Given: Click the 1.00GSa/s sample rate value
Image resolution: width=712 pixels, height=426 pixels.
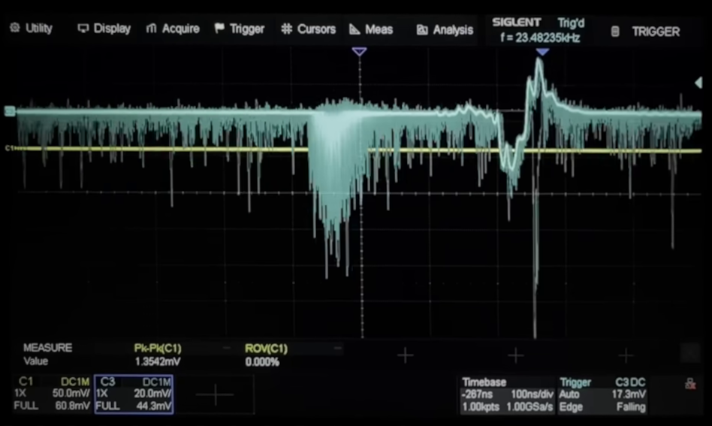Looking at the screenshot, I should tap(529, 406).
